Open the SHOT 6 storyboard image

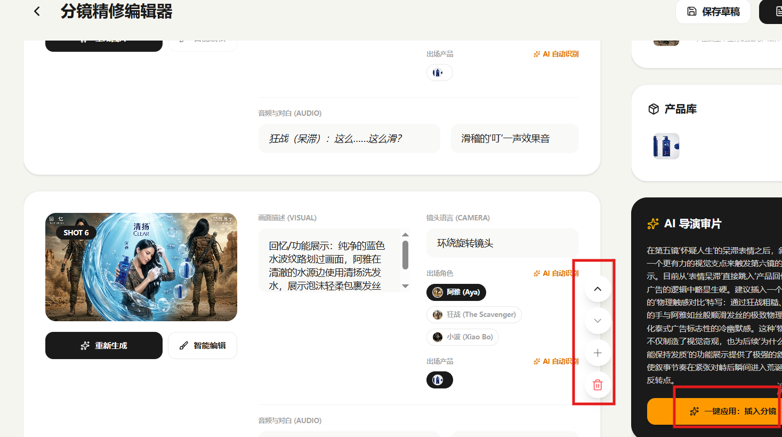(x=141, y=267)
